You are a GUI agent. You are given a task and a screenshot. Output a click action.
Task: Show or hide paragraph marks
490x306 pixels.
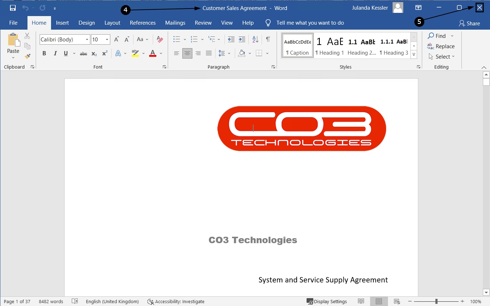268,40
